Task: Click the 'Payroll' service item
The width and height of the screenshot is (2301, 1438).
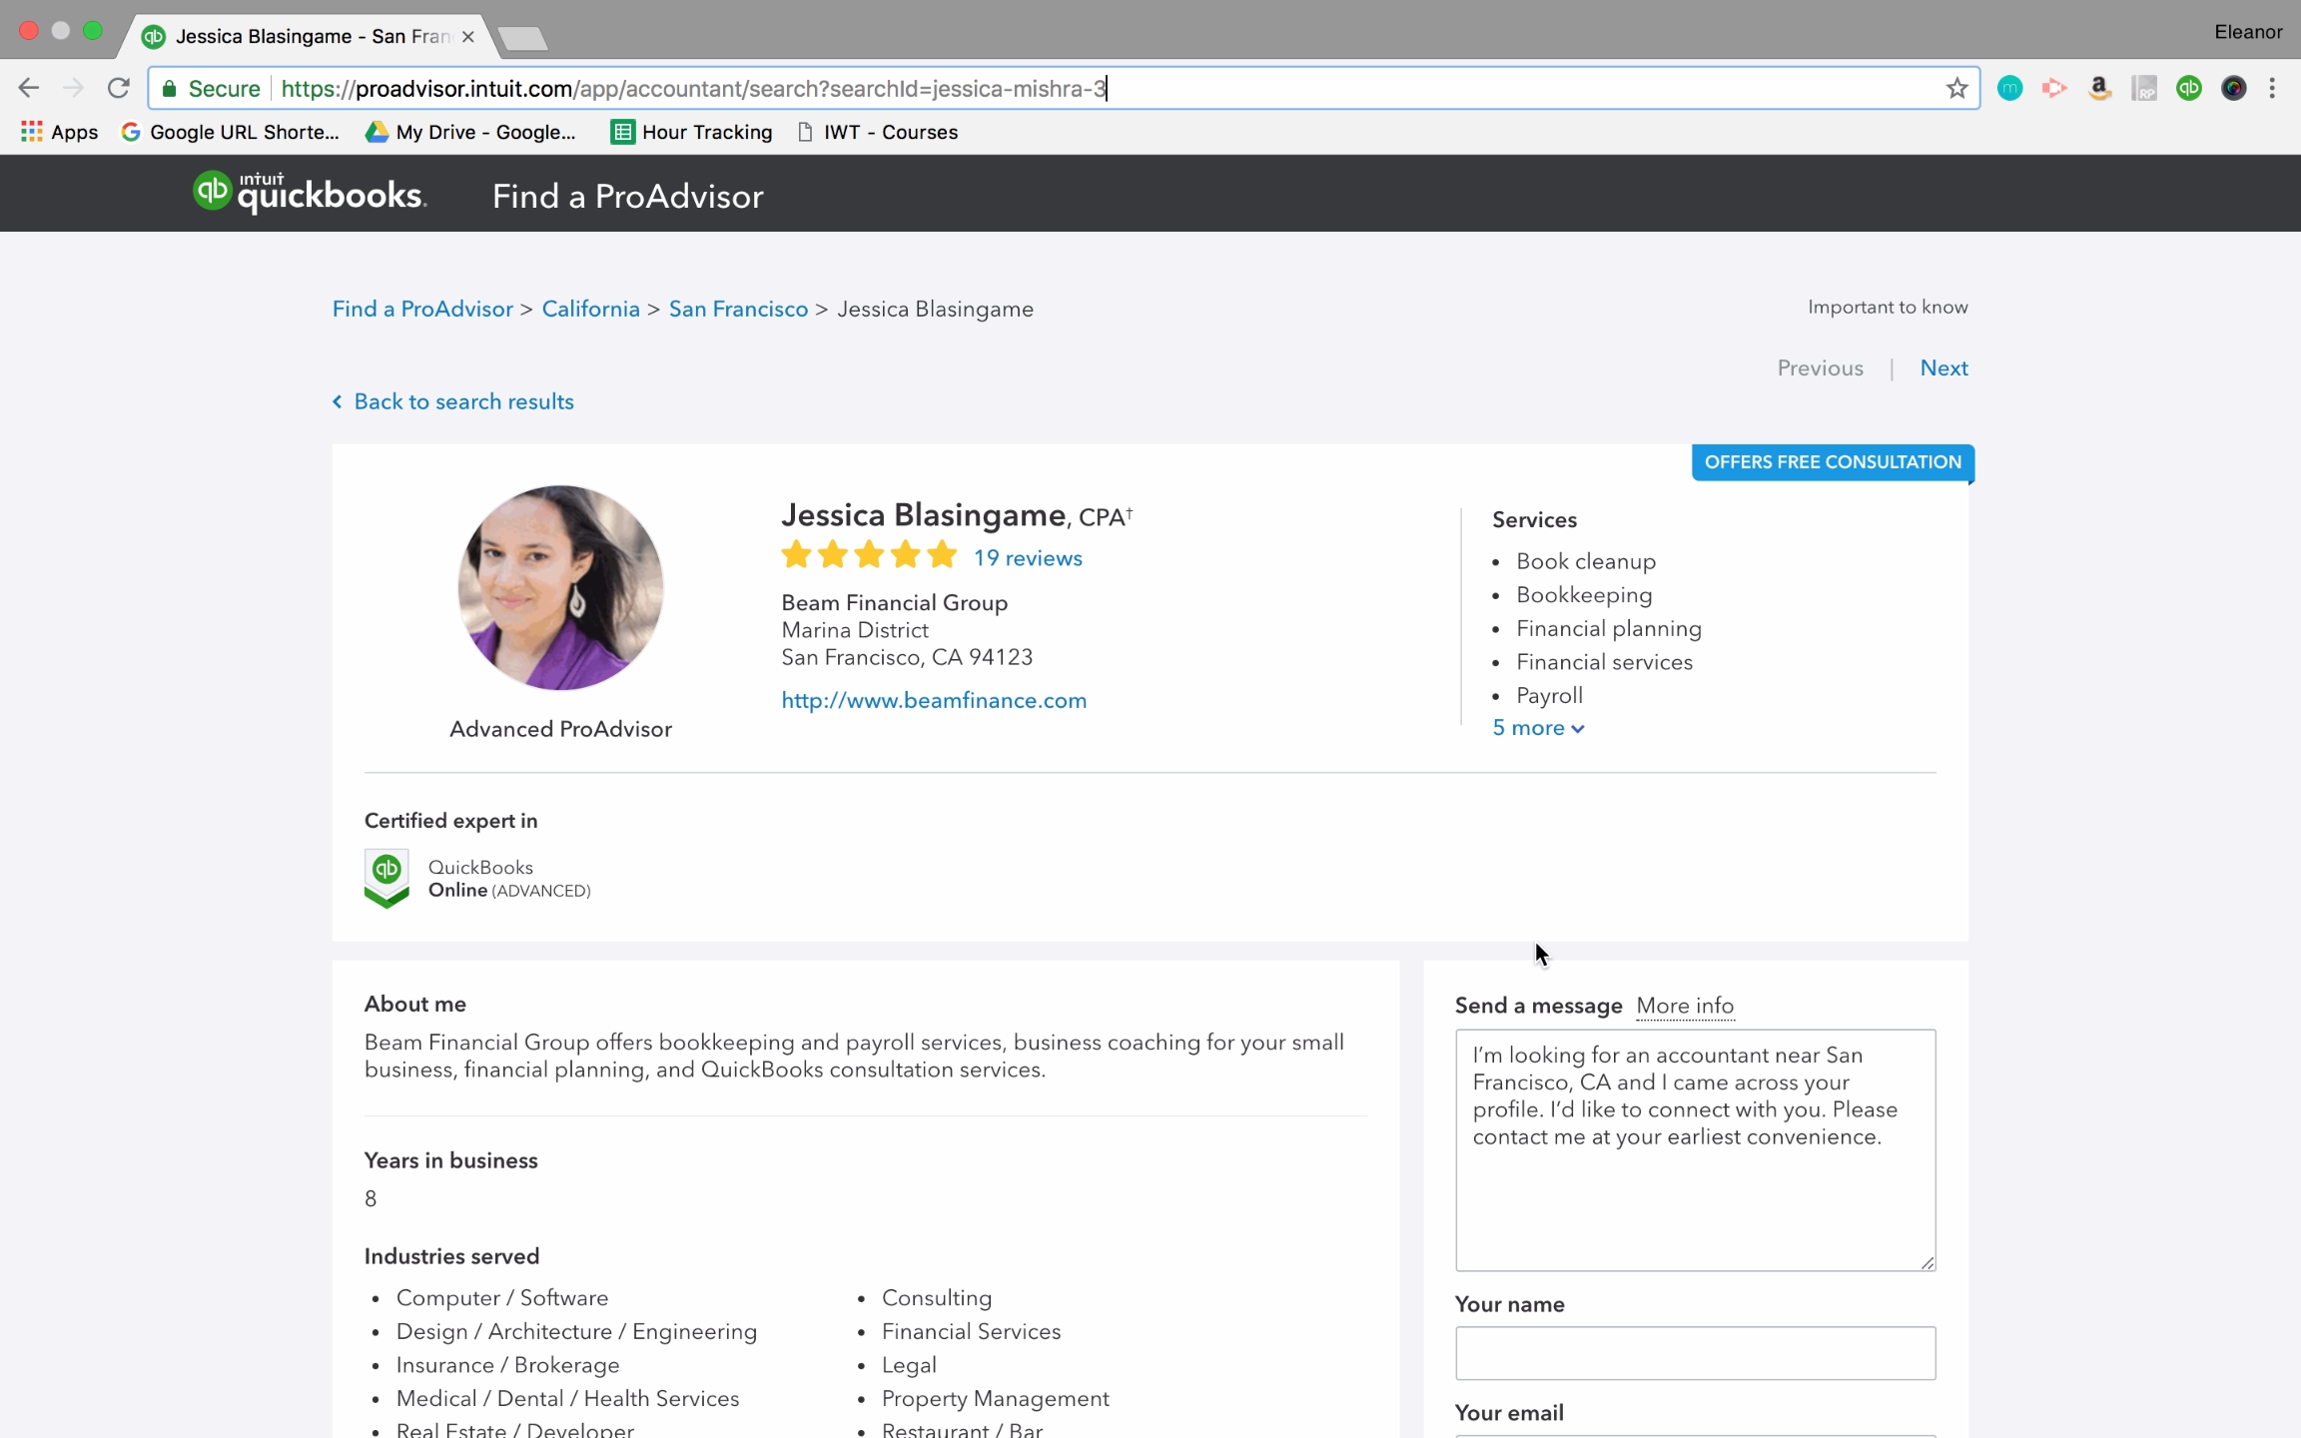Action: tap(1549, 695)
